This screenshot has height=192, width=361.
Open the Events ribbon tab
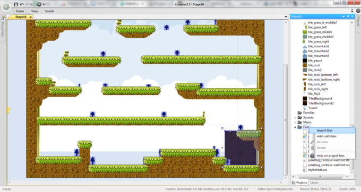pos(49,11)
